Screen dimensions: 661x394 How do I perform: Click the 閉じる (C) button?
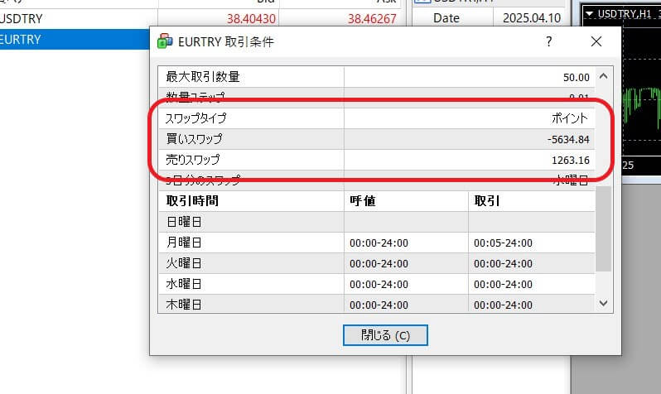pyautogui.click(x=385, y=335)
